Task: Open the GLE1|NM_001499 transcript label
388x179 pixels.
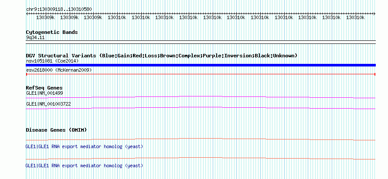Action: [44, 93]
